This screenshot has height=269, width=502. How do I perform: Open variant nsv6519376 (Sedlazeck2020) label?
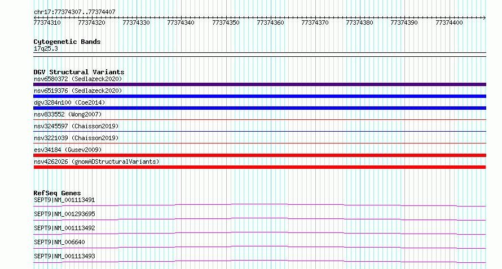(x=78, y=91)
